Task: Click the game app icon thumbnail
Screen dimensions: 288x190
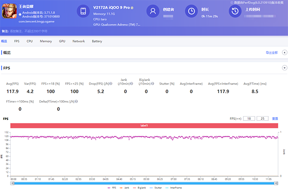Action: [9, 11]
